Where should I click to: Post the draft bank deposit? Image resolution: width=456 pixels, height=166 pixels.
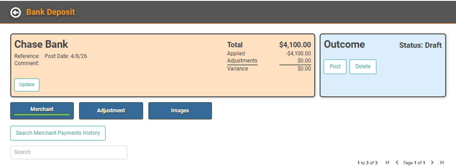(x=335, y=67)
